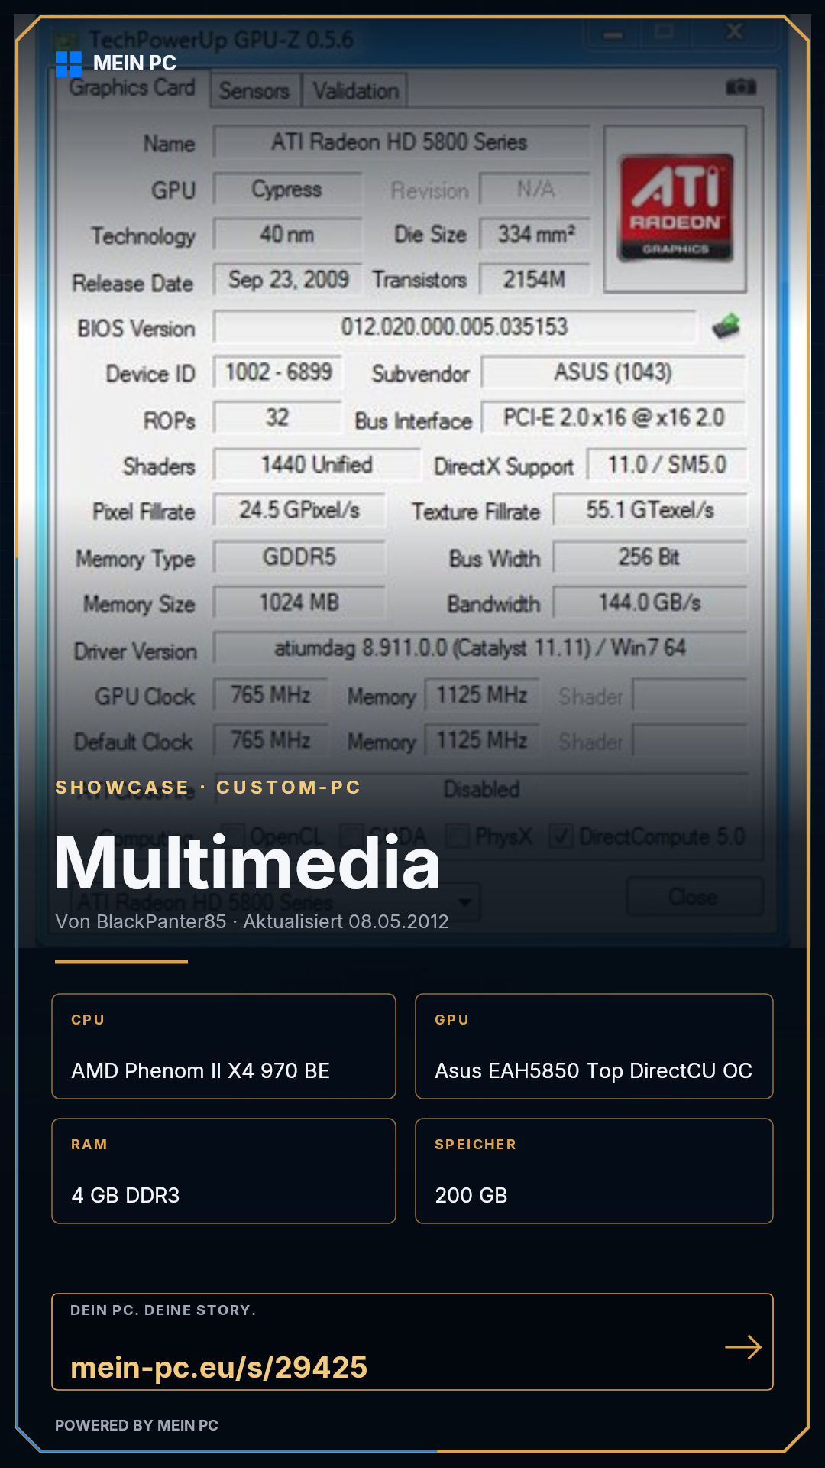Open the mein-pc.eu/s/29425 link

[219, 1367]
